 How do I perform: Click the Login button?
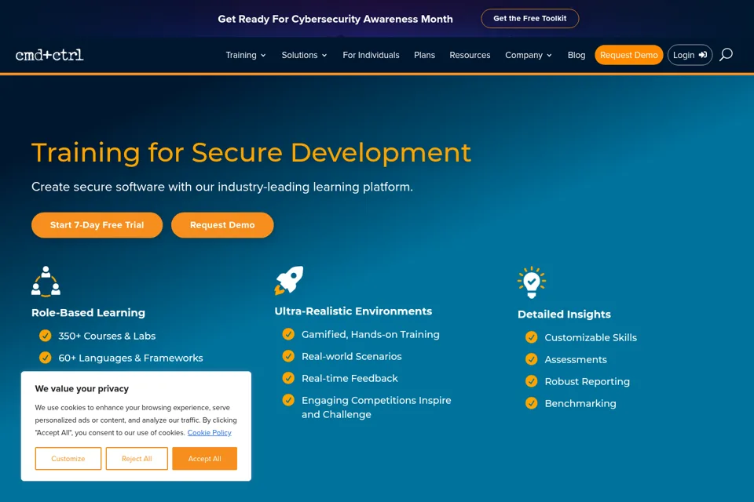click(690, 55)
